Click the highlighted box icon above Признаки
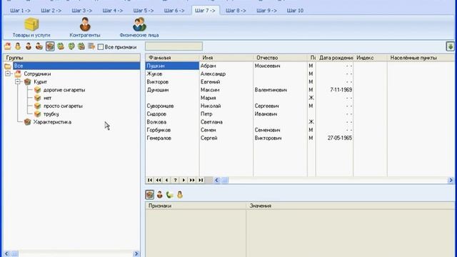 (149, 195)
